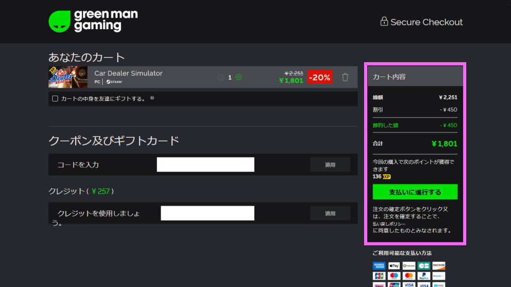Open the Car Dealer Simulator title link
This screenshot has width=511, height=287.
128,73
